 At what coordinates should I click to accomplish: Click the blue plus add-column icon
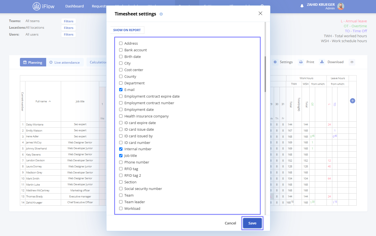[352, 101]
